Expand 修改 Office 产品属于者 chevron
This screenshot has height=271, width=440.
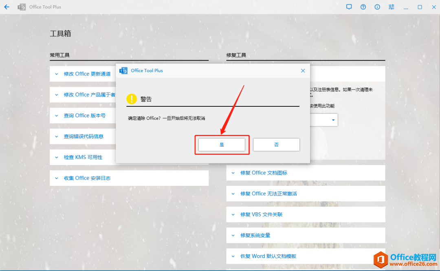(x=57, y=95)
